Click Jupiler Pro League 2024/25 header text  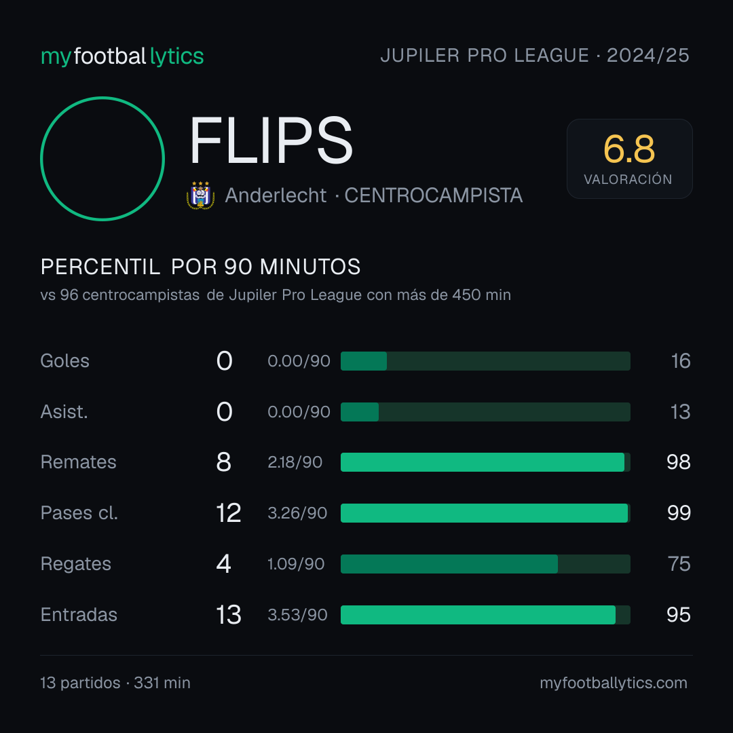pyautogui.click(x=535, y=55)
